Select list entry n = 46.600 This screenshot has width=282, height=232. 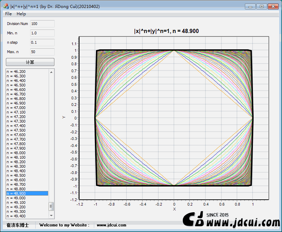(x=27, y=90)
